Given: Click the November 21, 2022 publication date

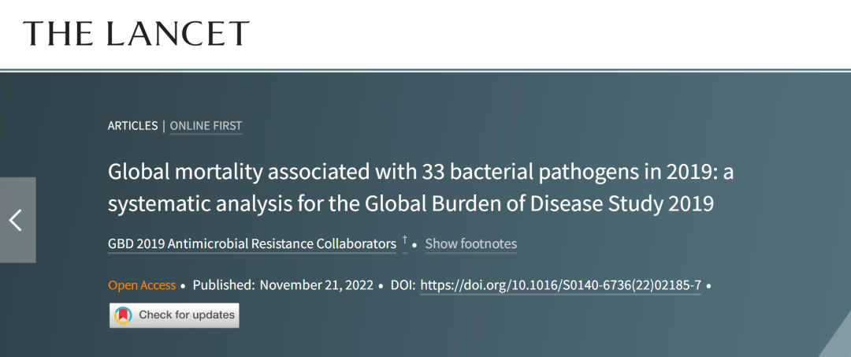Looking at the screenshot, I should 316,285.
